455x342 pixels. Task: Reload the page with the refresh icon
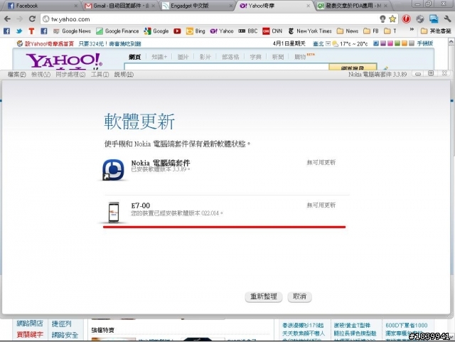32,19
